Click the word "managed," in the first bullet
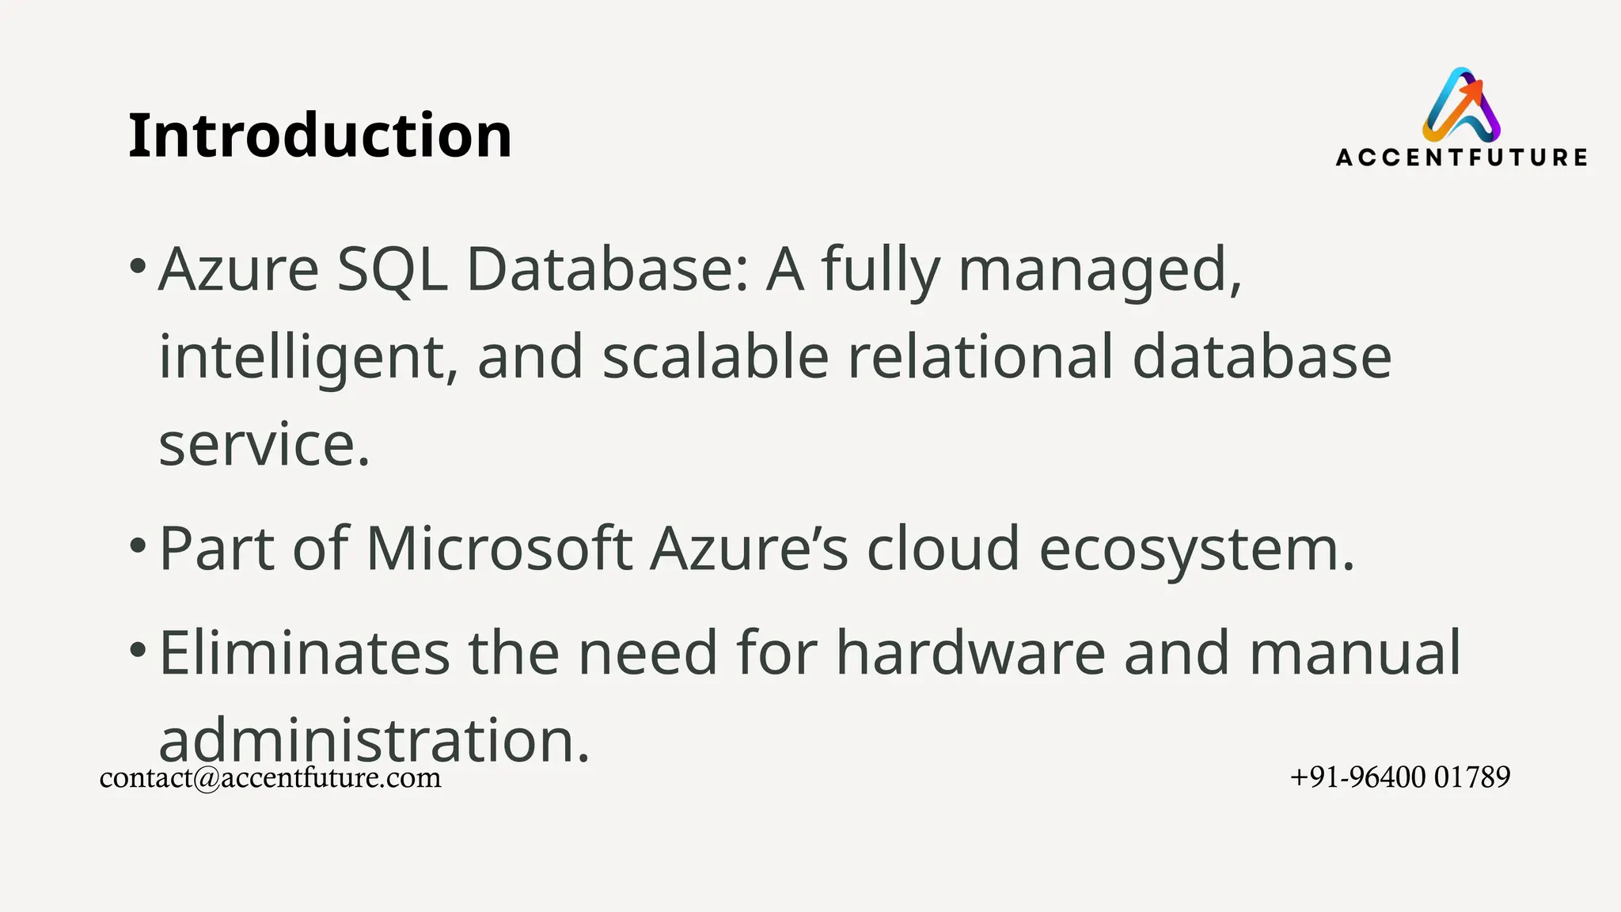Viewport: 1621px width, 912px height. (x=1099, y=271)
